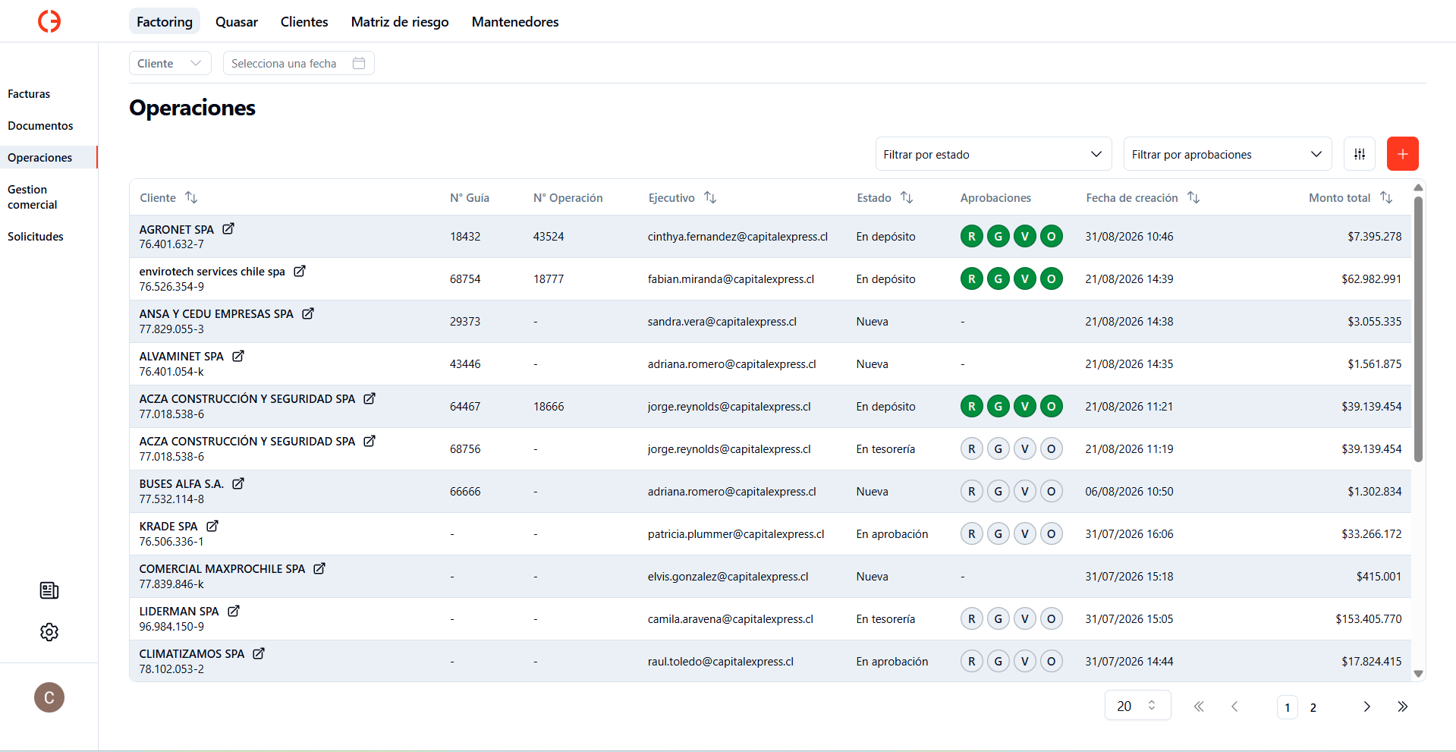Toggle O approval for envirotech services row

point(1052,279)
